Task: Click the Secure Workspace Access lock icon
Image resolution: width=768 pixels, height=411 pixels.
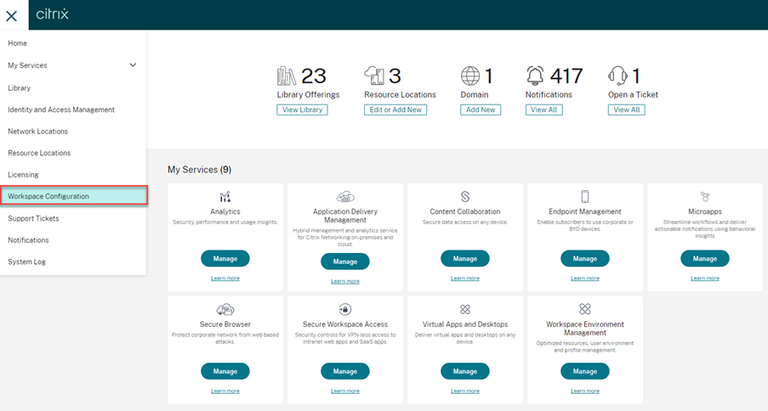Action: point(345,309)
